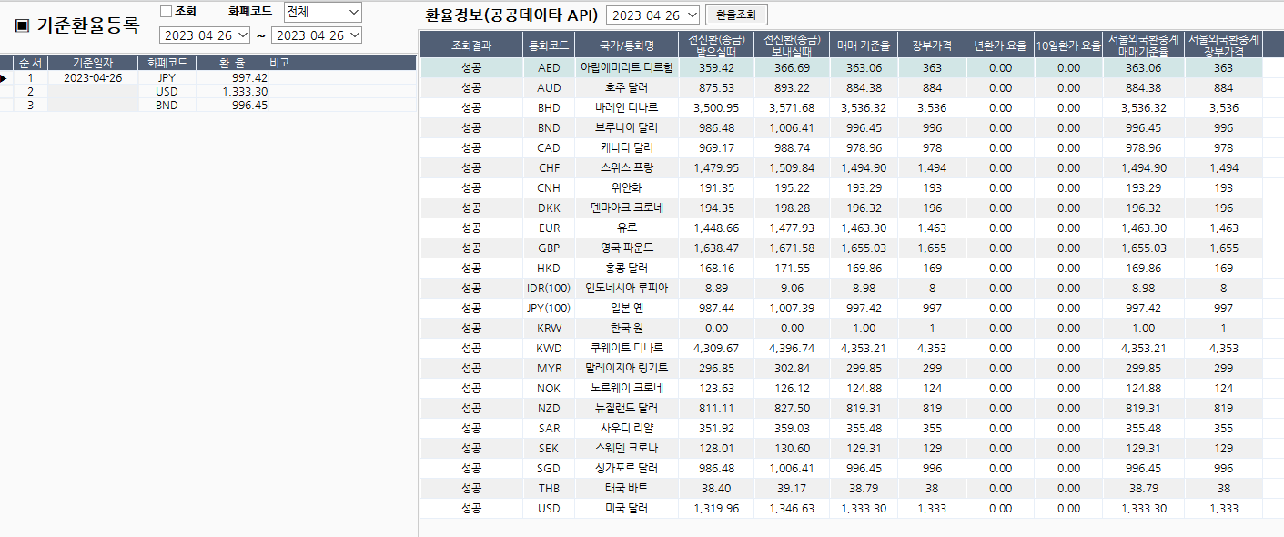Click the 화폐코드 column header in left grid
The image size is (1284, 537).
point(167,64)
